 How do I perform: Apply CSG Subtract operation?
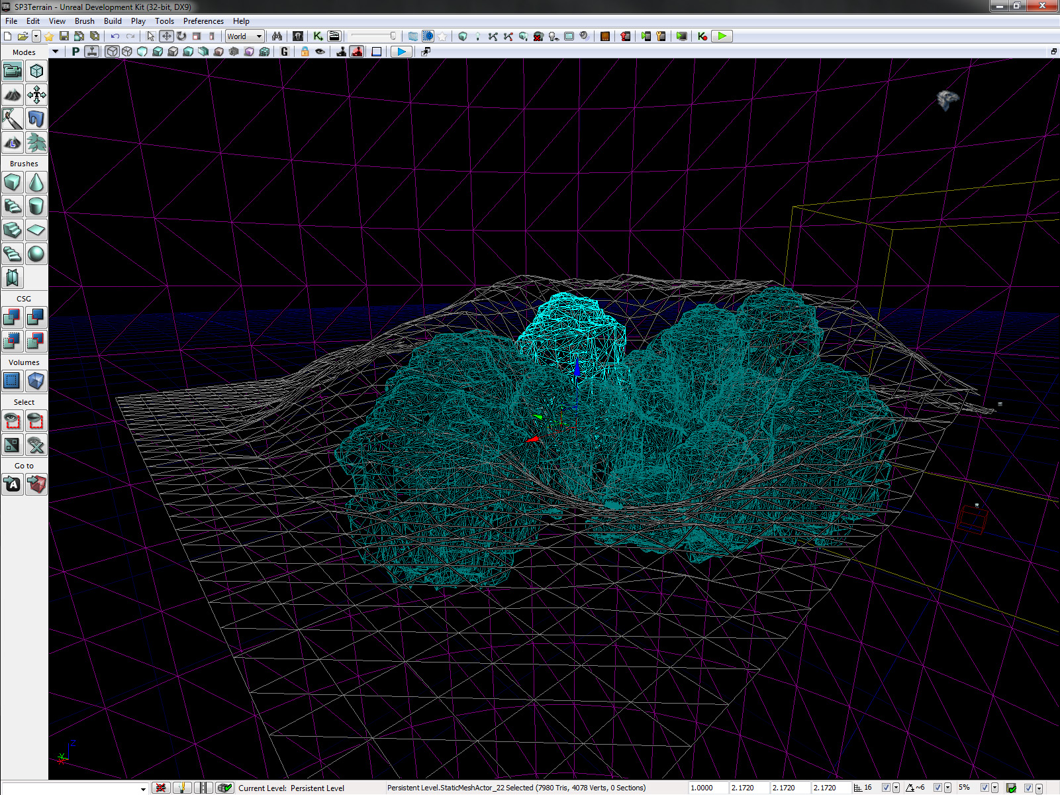[36, 317]
